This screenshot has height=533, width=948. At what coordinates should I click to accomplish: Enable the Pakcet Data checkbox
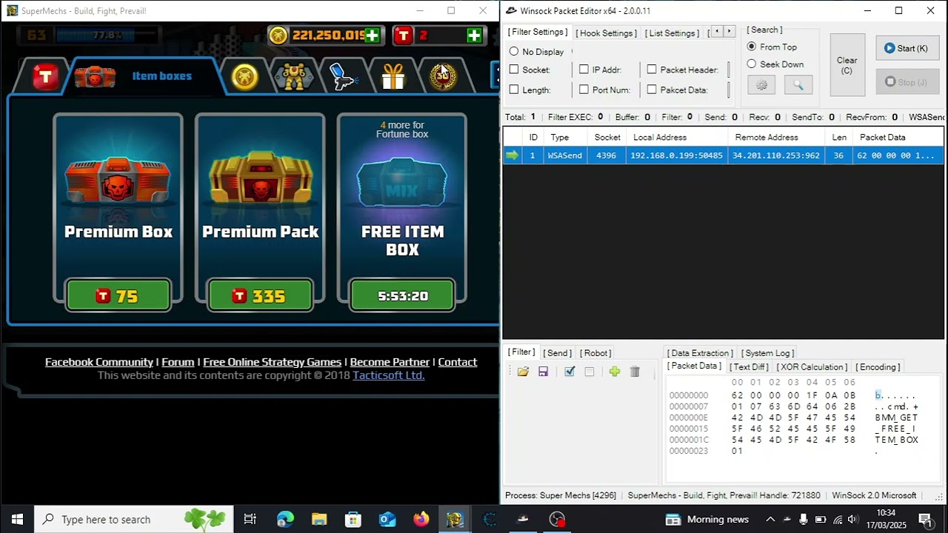(652, 90)
